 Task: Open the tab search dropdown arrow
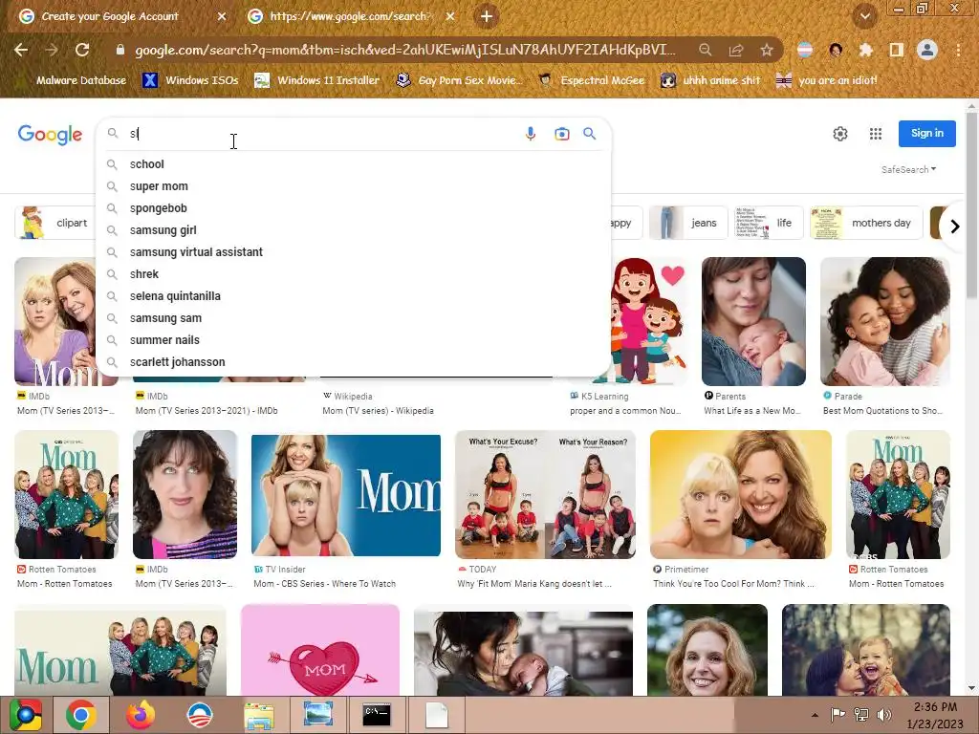864,16
